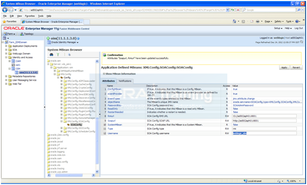This screenshot has width=307, height=185.
Task: Click the Find binoculars icon in MBean Browser
Action: coord(51,55)
